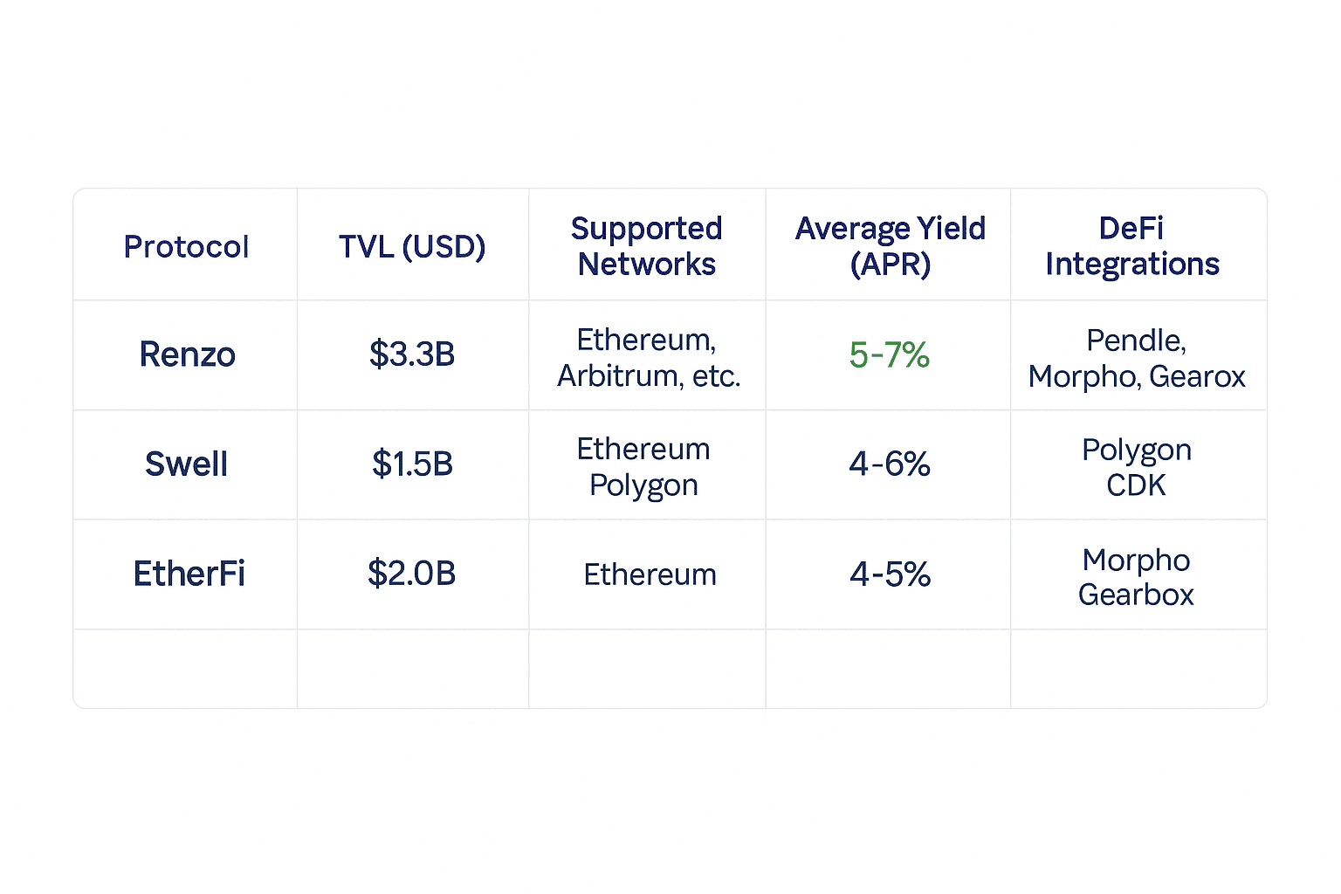Viewport: 1341px width, 894px height.
Task: Select the Average Yield (APR) header
Action: point(890,246)
